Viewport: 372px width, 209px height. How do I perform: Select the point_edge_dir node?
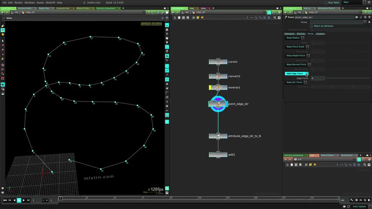tap(218, 104)
